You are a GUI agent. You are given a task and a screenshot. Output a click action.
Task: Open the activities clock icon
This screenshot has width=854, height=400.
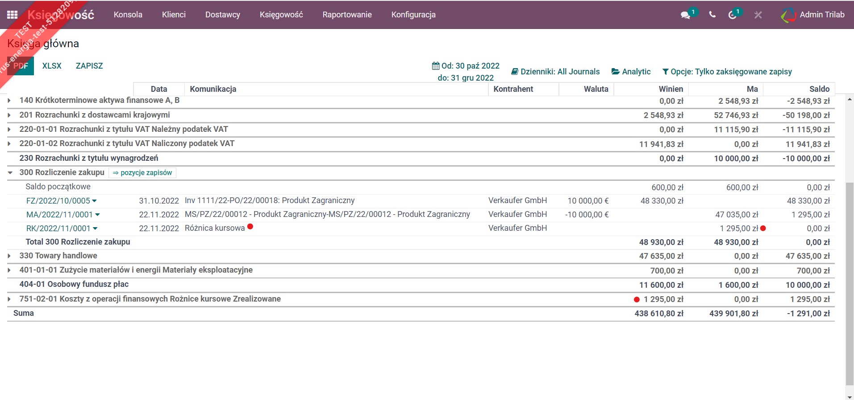click(x=732, y=15)
